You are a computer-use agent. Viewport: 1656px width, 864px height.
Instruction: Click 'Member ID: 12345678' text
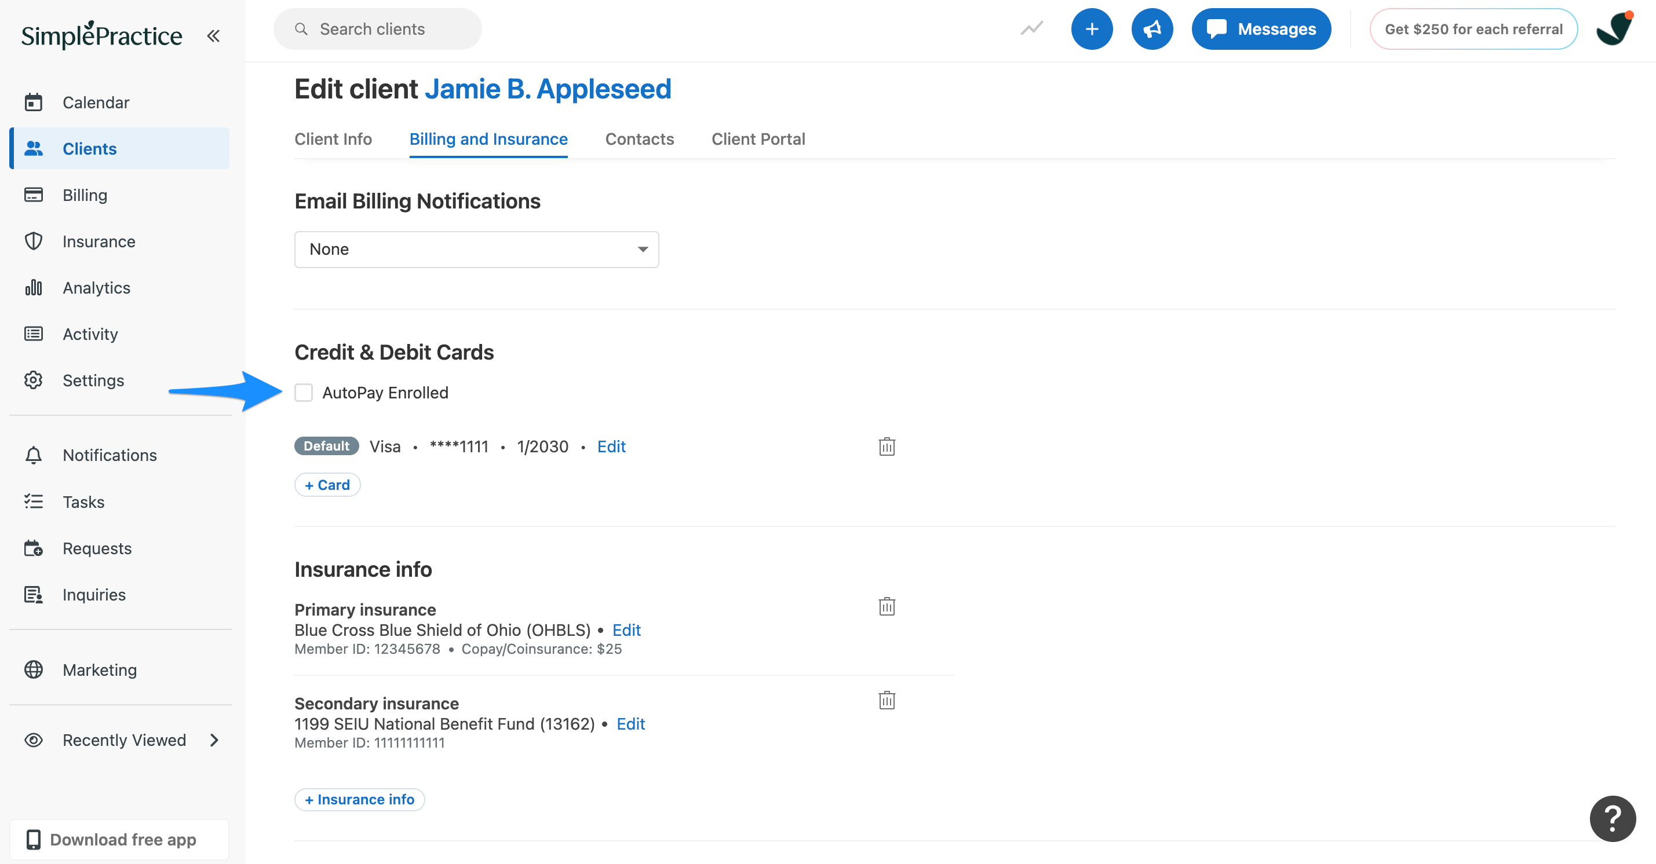click(x=367, y=649)
